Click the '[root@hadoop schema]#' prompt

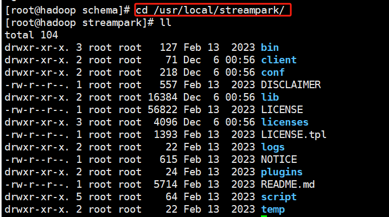pos(67,10)
